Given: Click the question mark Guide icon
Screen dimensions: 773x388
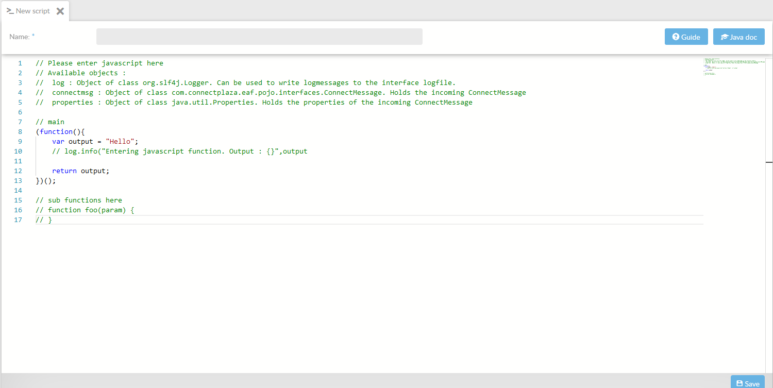Looking at the screenshot, I should [x=676, y=37].
